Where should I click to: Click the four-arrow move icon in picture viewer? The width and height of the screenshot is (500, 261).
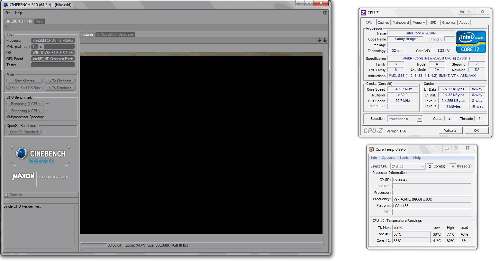319,40
